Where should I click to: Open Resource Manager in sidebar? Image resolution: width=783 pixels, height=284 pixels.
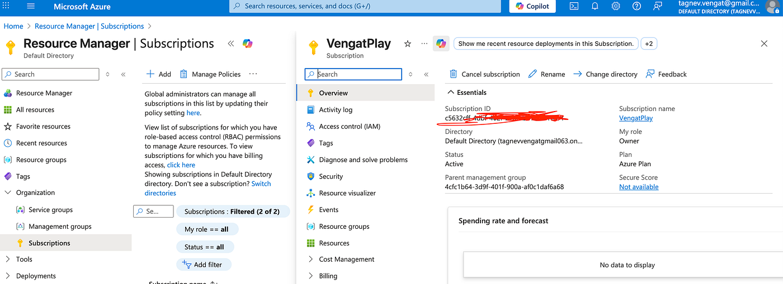pyautogui.click(x=44, y=93)
